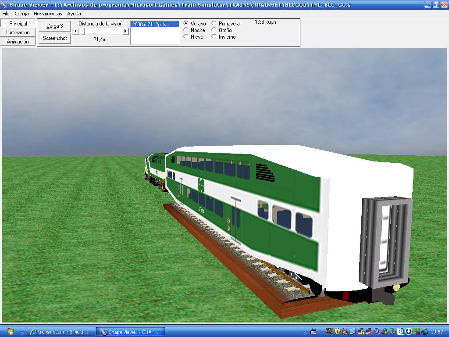Screen dimensions: 449x337
Task: Click the network warning tray icon
Action: point(361,332)
